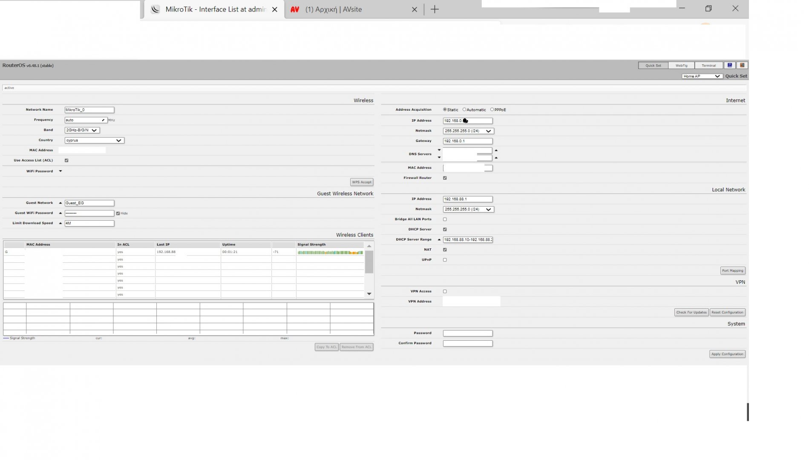809x460 pixels.
Task: Toggle Hide guest WiFi password checkbox
Action: [x=118, y=213]
